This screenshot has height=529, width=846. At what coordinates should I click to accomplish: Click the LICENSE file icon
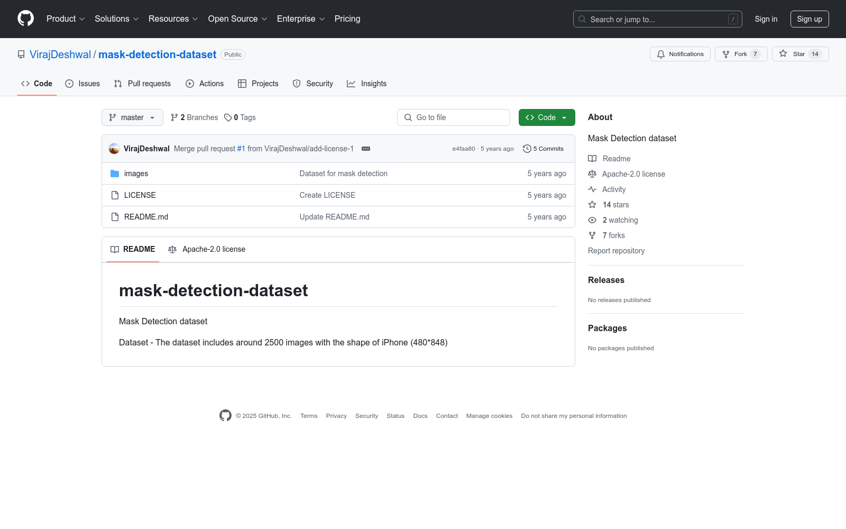point(115,195)
